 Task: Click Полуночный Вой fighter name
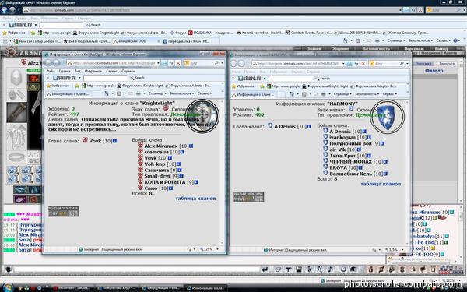pos(350,143)
